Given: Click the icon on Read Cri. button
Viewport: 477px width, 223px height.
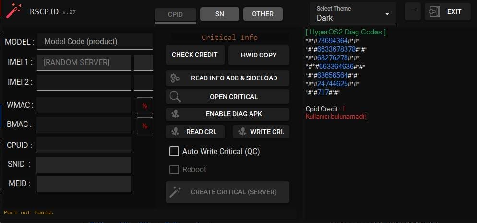Looking at the screenshot, I should tap(176, 132).
